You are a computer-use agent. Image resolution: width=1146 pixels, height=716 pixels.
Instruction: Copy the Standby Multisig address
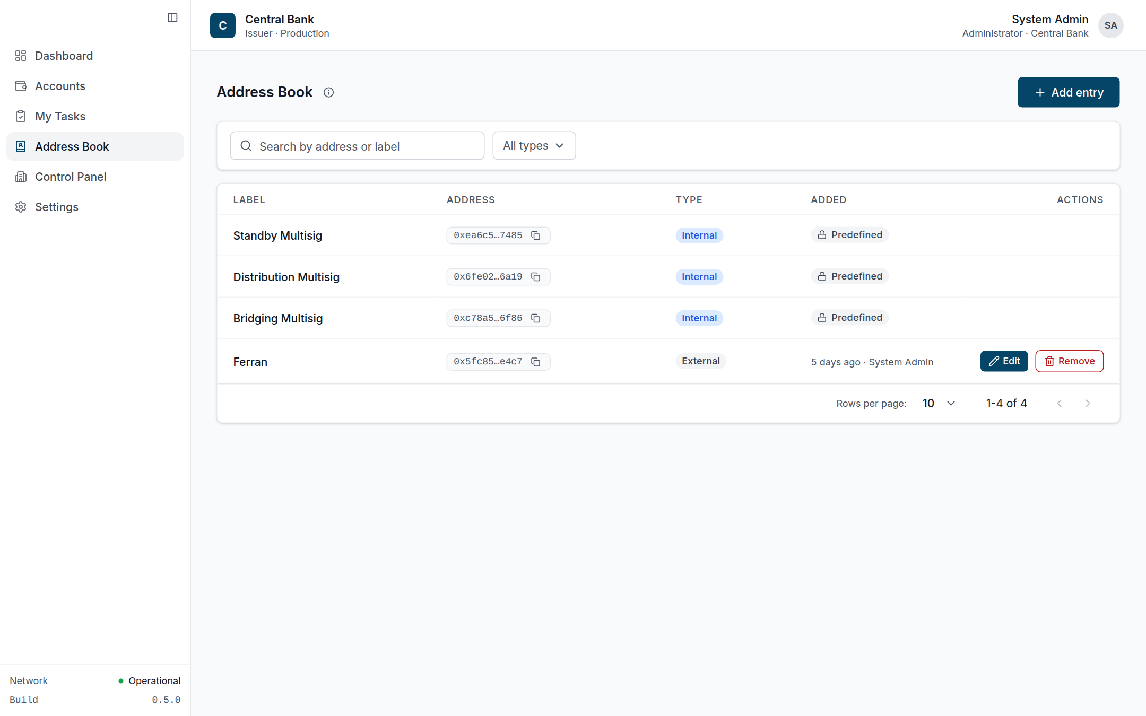tap(536, 235)
